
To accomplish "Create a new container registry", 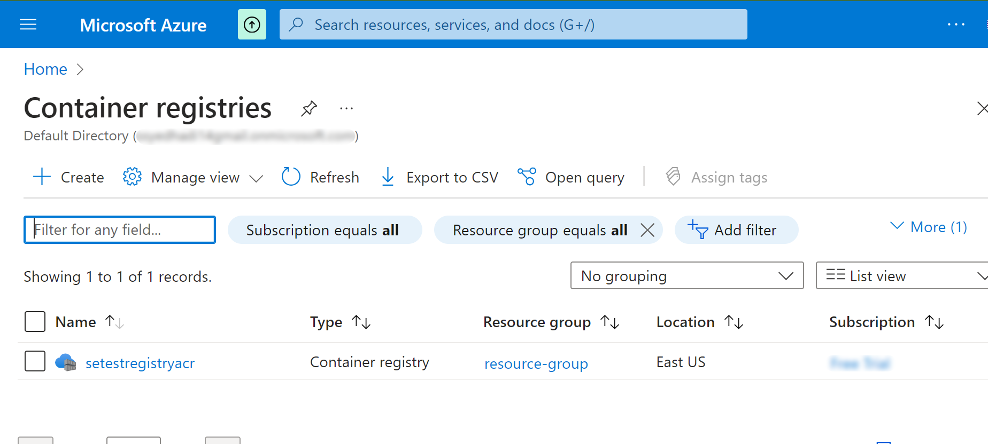I will pos(68,177).
